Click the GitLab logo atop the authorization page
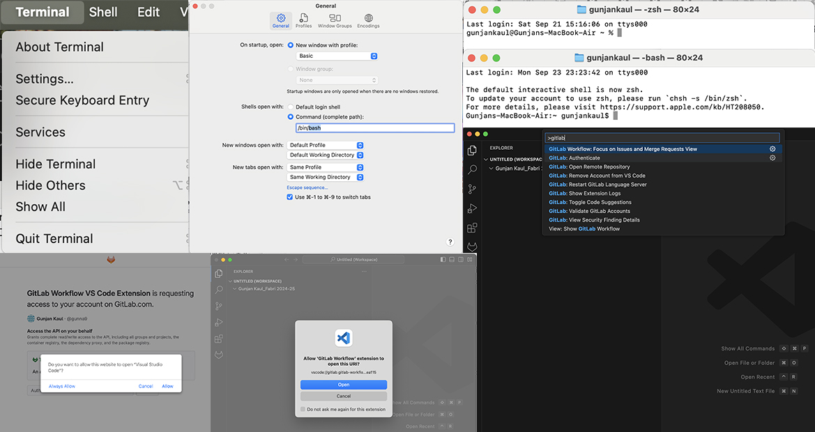Viewport: 815px width, 432px height. pyautogui.click(x=111, y=259)
